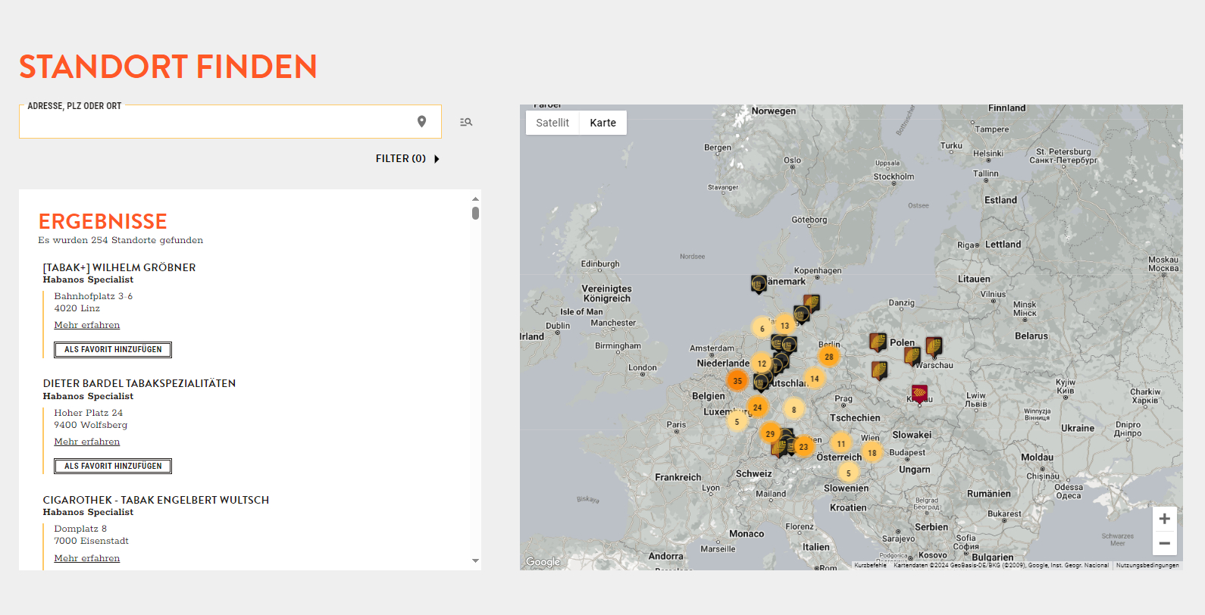Click the text 'Es wurden 254 Standorte gefunden'
1205x615 pixels.
pos(121,240)
